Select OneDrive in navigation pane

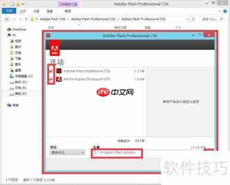pos(17,29)
